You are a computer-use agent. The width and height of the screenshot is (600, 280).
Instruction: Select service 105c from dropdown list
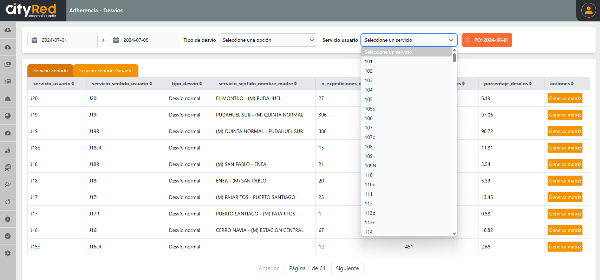click(x=370, y=109)
